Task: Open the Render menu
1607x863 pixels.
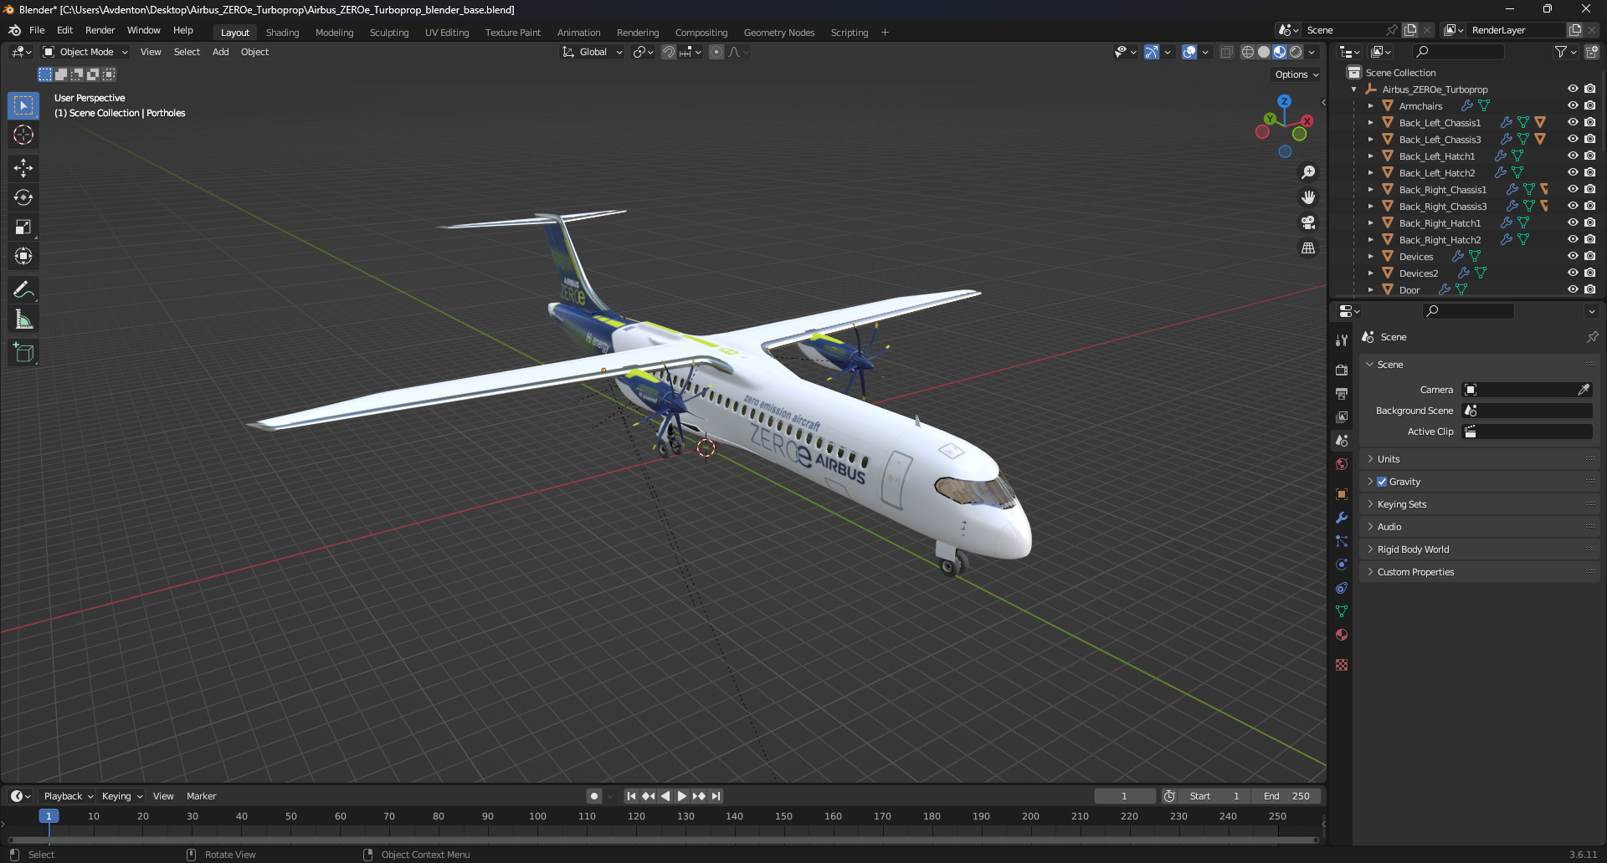Action: 100,30
